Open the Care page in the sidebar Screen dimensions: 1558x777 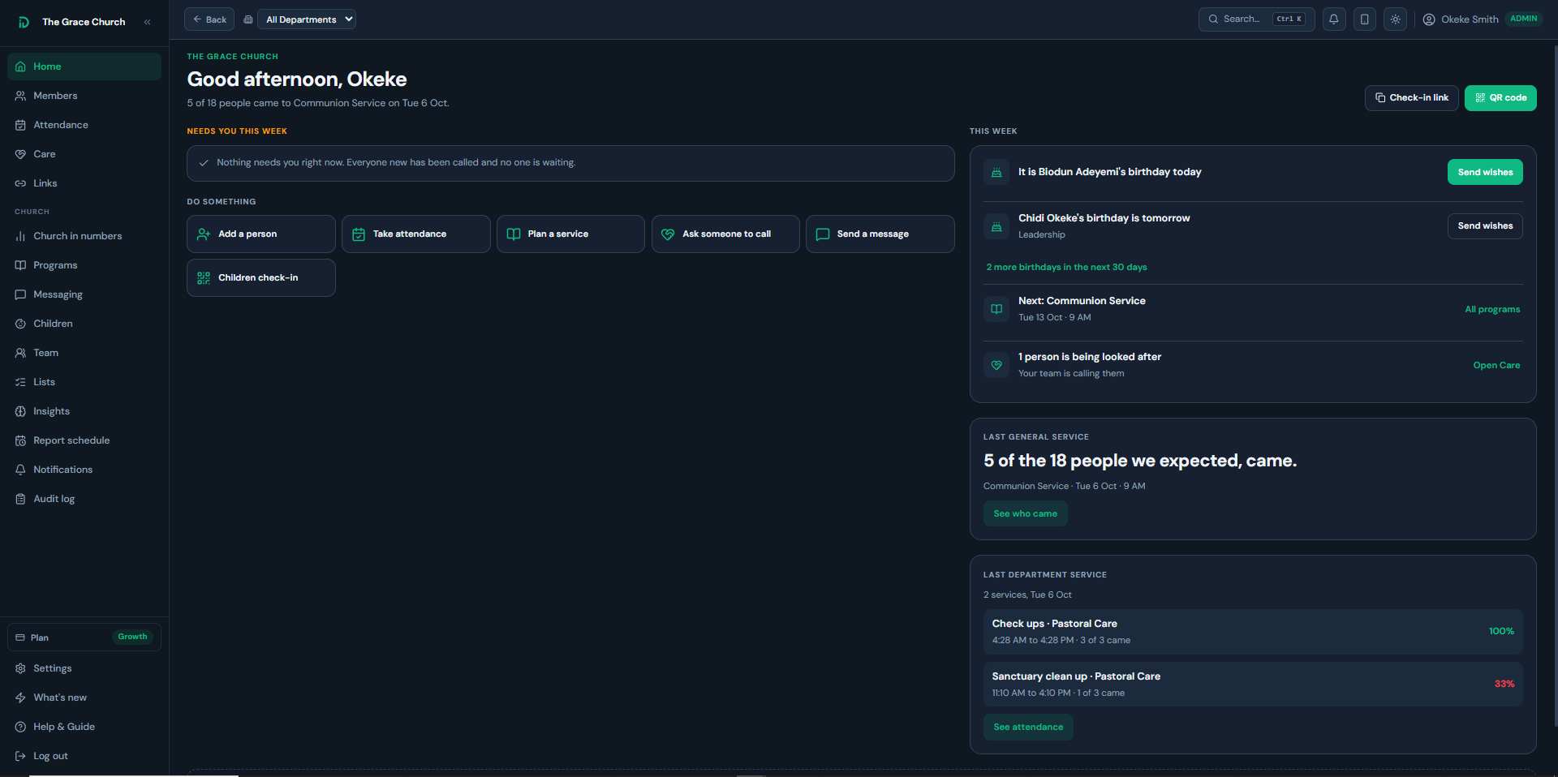coord(84,154)
